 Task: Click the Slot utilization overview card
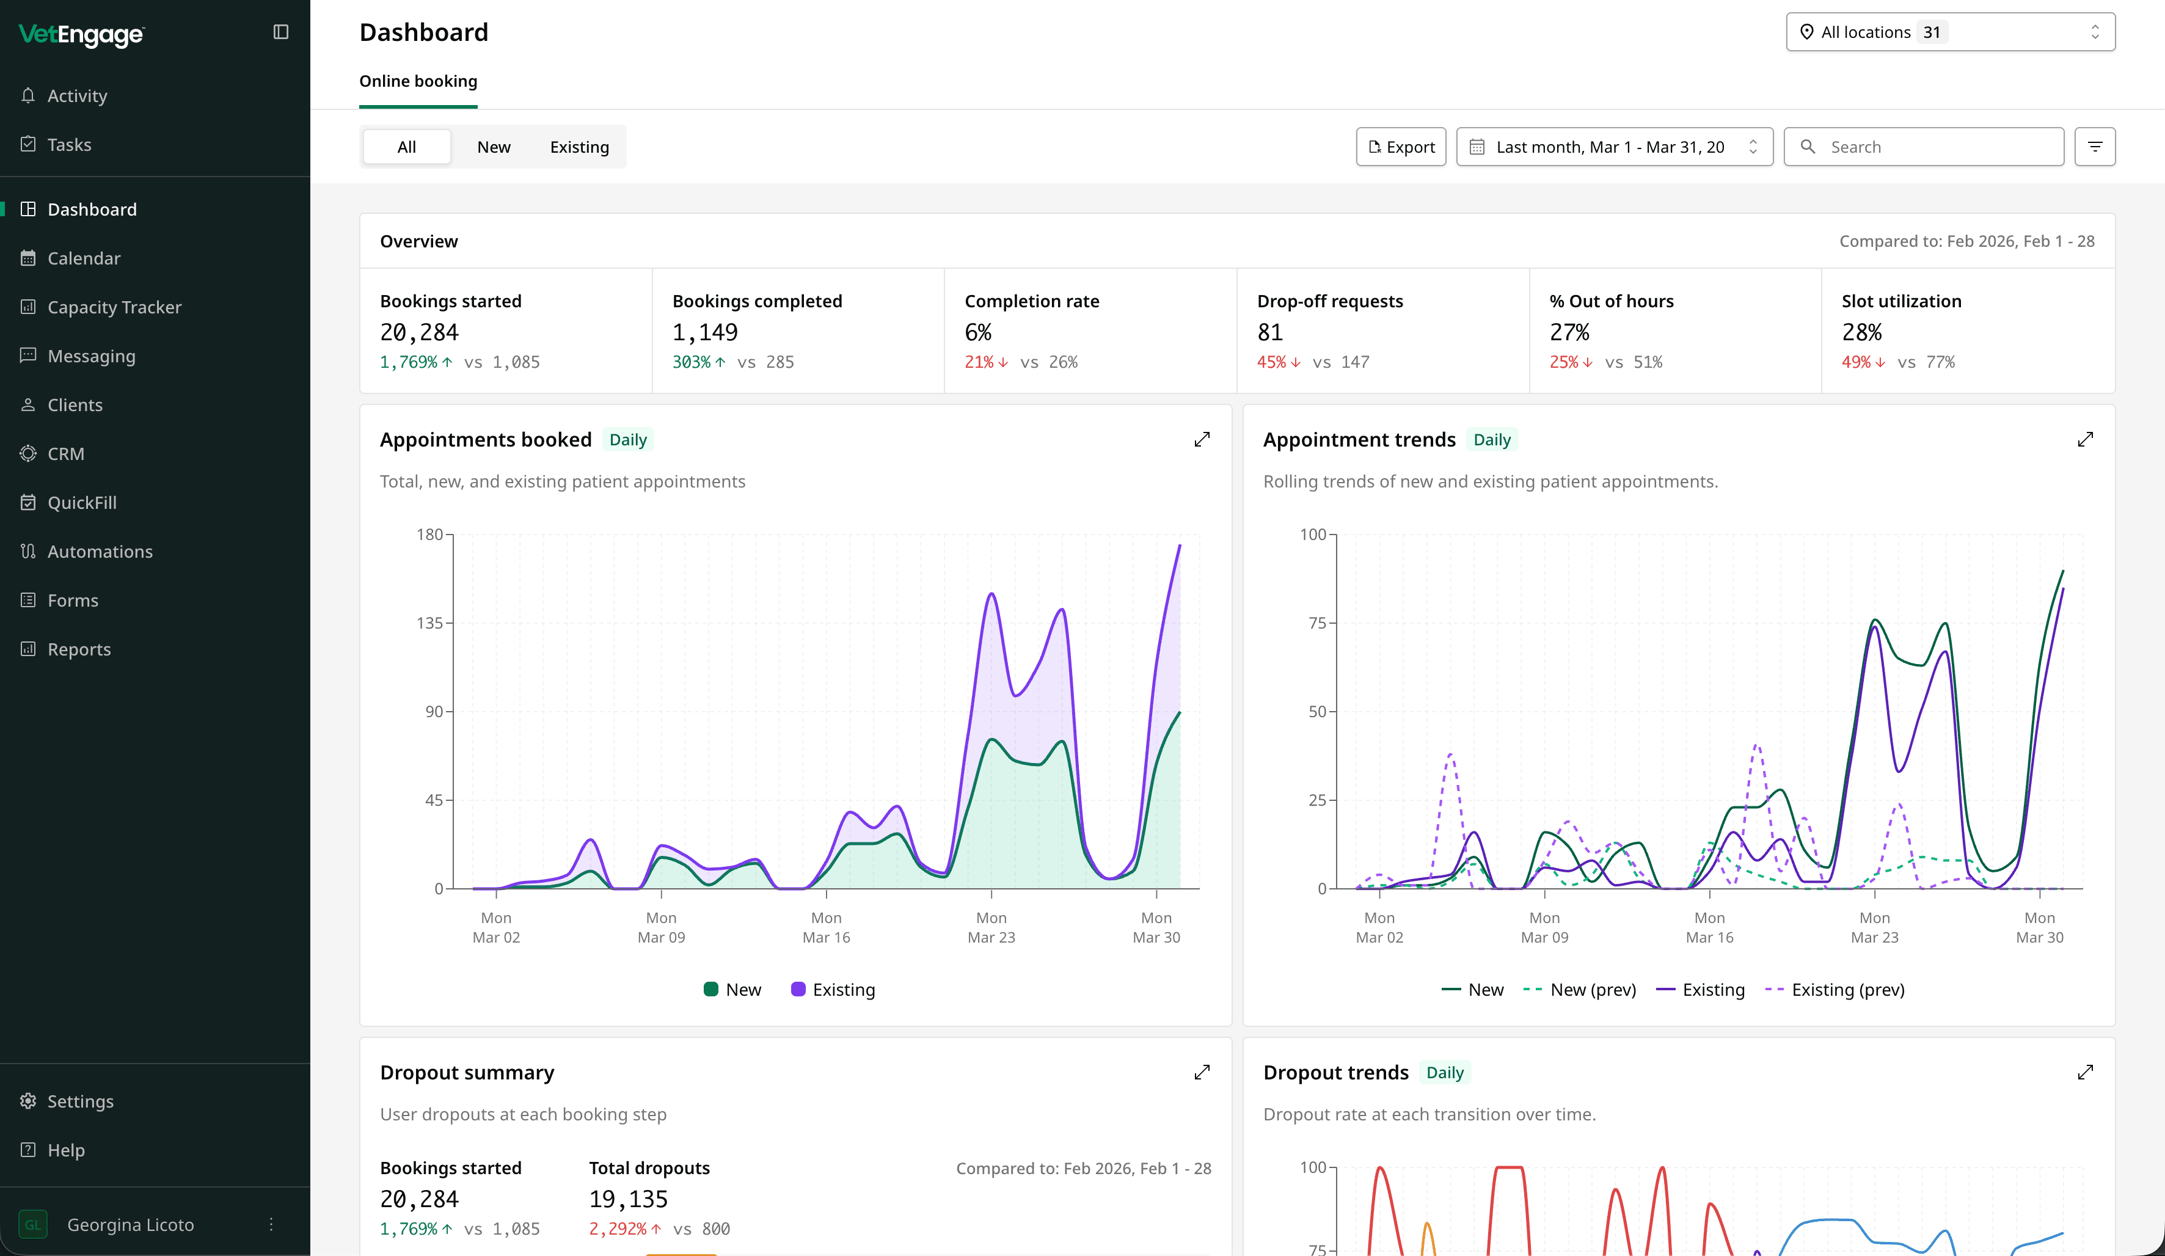pyautogui.click(x=1968, y=330)
